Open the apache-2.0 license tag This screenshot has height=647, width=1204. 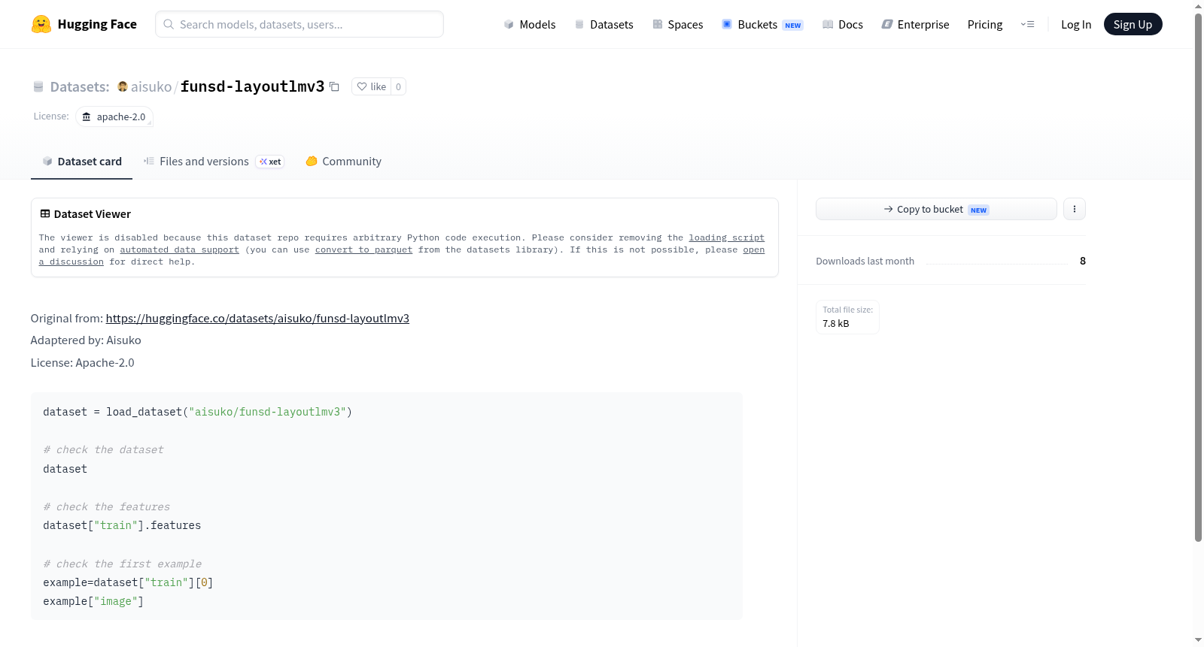[x=114, y=117]
